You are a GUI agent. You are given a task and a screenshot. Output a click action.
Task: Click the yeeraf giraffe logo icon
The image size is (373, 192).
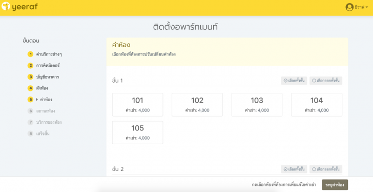pos(6,7)
